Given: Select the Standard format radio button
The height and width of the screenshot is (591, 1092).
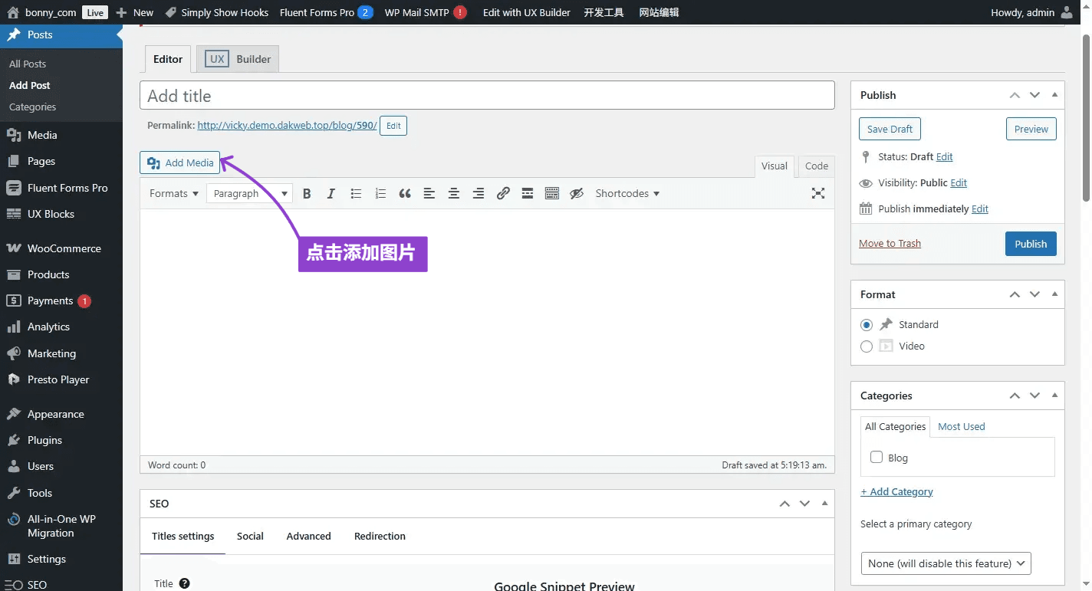Looking at the screenshot, I should point(867,325).
